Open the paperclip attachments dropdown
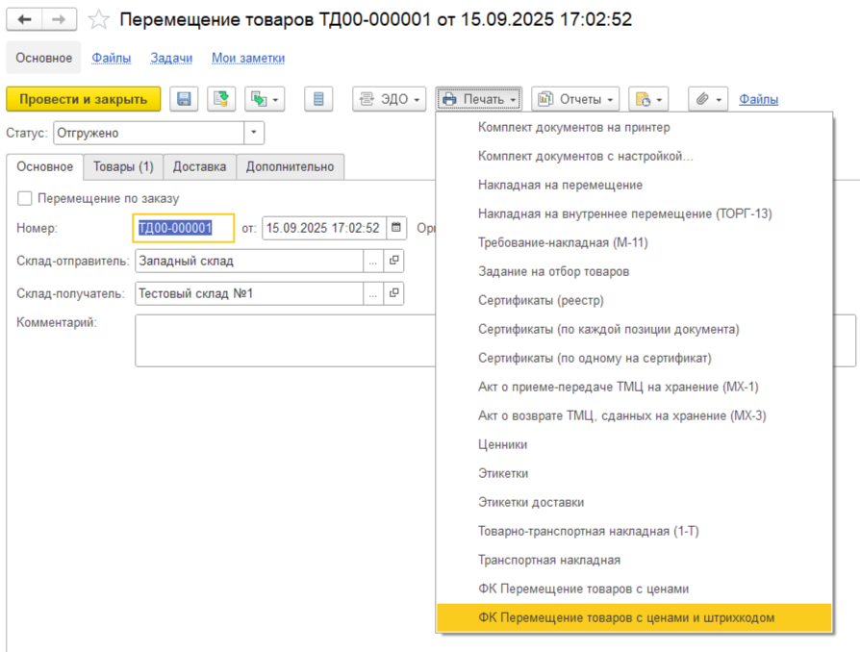The image size is (860, 652). [708, 99]
